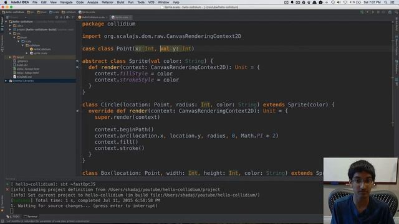The height and width of the screenshot is (224, 399).
Task: Click the scala breadcrumb in navigation bar
Action: pyautogui.click(x=54, y=12)
